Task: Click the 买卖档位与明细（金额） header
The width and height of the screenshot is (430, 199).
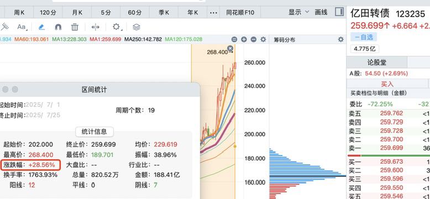Action: click(379, 93)
